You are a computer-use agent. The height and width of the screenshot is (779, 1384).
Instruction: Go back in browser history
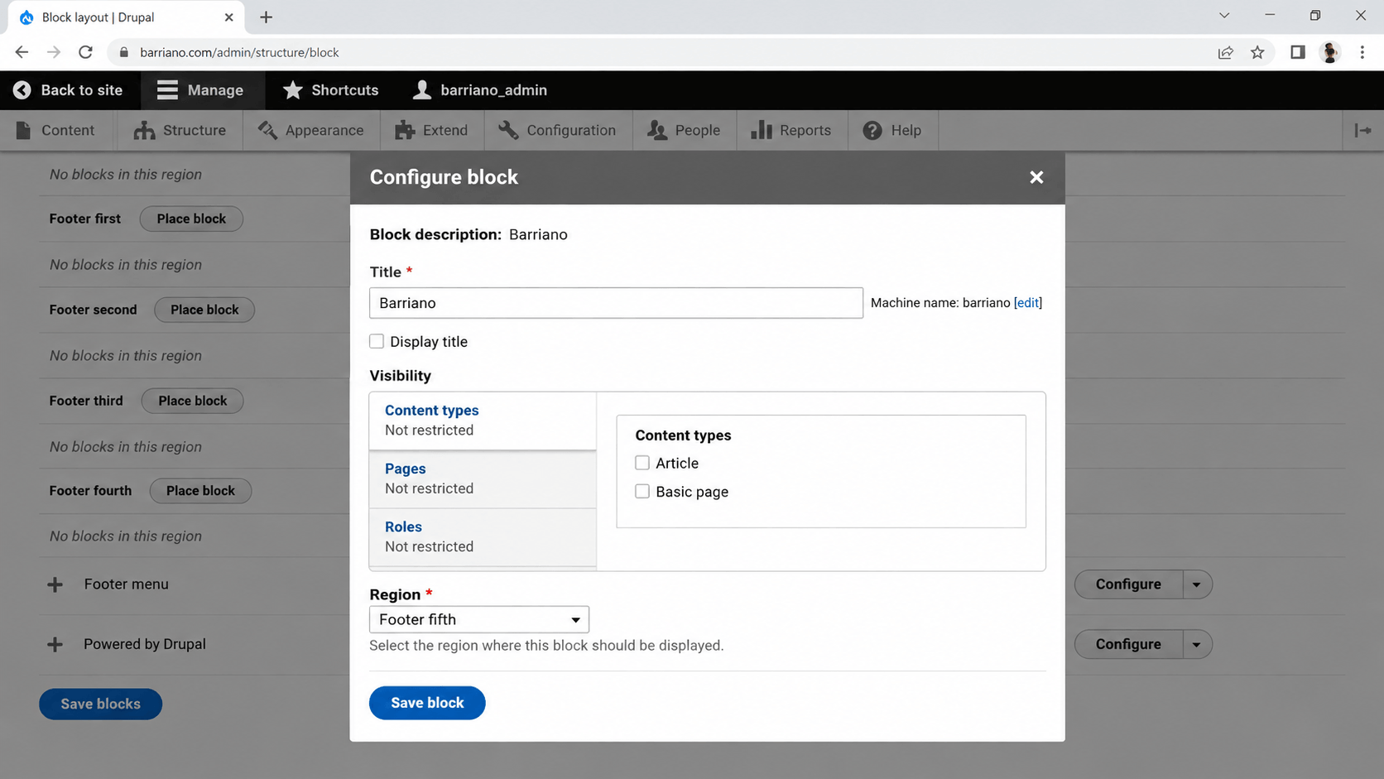click(22, 52)
